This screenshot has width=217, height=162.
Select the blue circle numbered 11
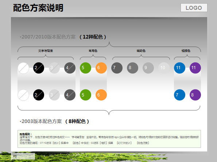pyautogui.click(x=179, y=68)
